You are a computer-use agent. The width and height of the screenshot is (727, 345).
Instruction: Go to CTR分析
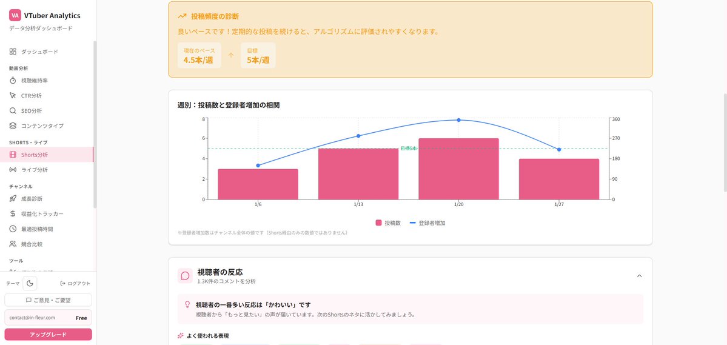point(46,96)
